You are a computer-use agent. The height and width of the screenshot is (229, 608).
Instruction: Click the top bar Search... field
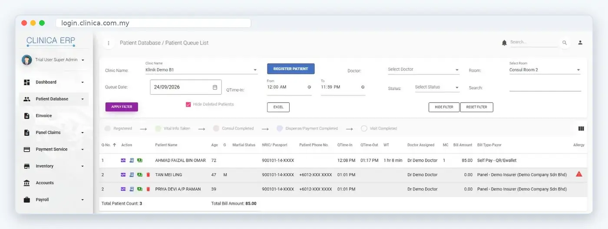coord(534,42)
